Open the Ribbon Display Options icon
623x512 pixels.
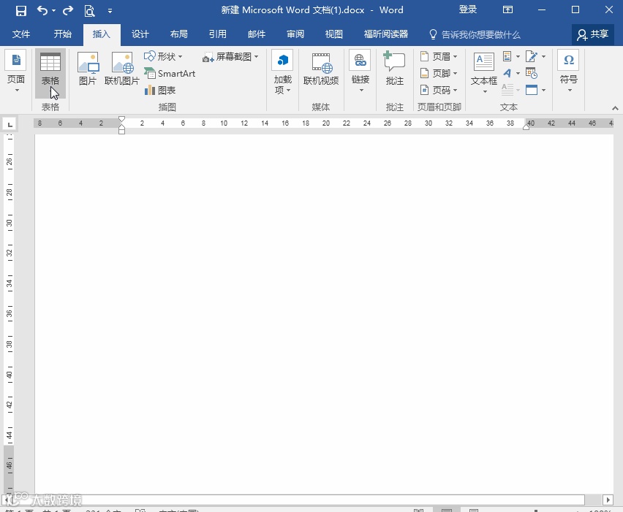pos(507,10)
